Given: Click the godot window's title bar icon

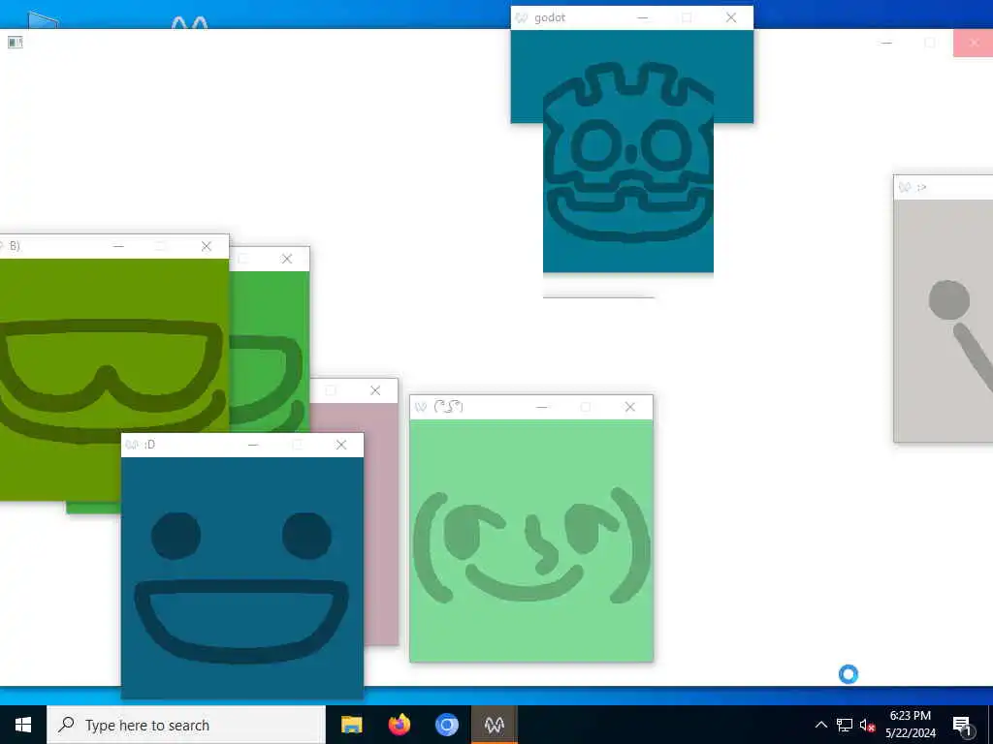Looking at the screenshot, I should (x=521, y=17).
